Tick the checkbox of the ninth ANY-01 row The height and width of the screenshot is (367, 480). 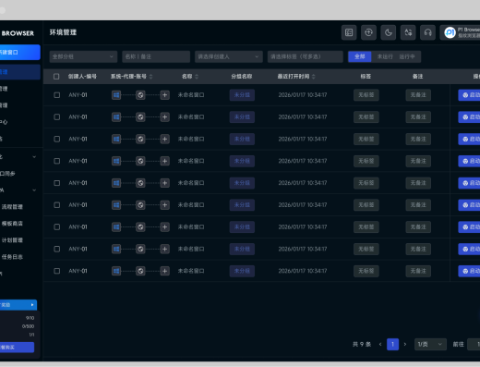pyautogui.click(x=57, y=271)
